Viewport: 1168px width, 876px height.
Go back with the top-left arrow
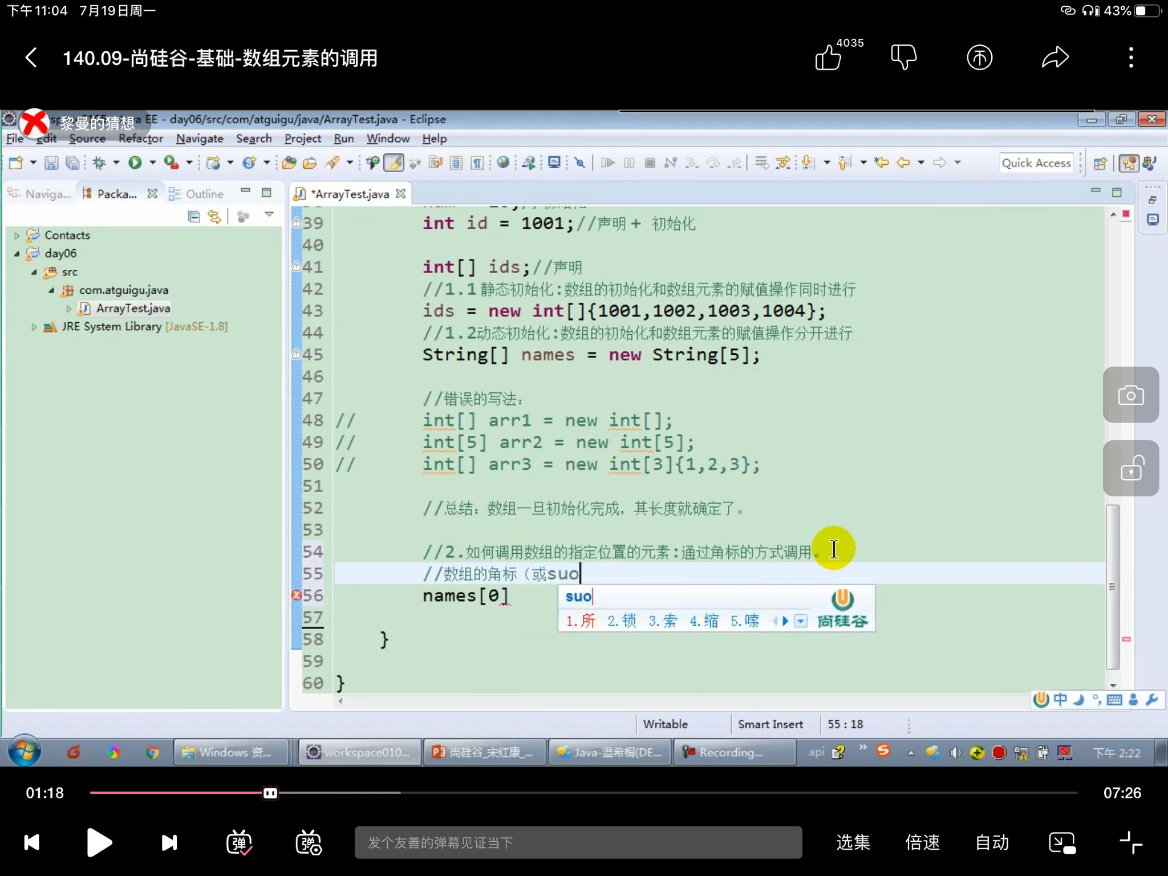click(31, 58)
